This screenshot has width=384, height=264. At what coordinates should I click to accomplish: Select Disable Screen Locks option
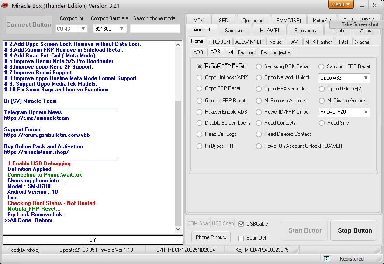pos(199,123)
